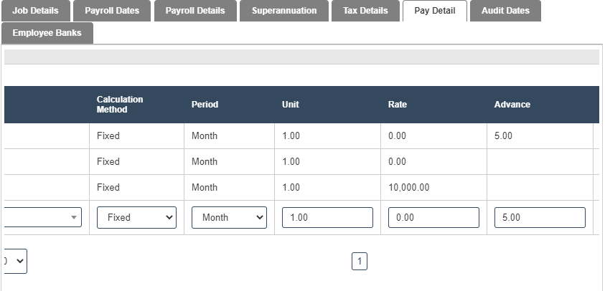Screen dimensions: 605x291
Task: Open the Payroll Dates tab
Action: click(112, 11)
